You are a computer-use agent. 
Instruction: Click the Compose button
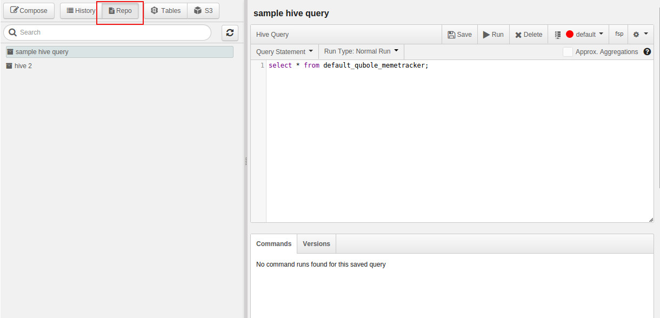tap(29, 10)
